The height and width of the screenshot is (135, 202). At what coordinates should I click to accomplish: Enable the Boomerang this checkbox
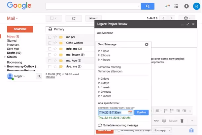tap(119, 130)
